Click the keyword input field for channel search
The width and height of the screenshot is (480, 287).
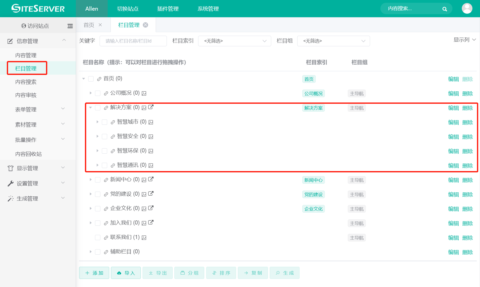click(133, 41)
